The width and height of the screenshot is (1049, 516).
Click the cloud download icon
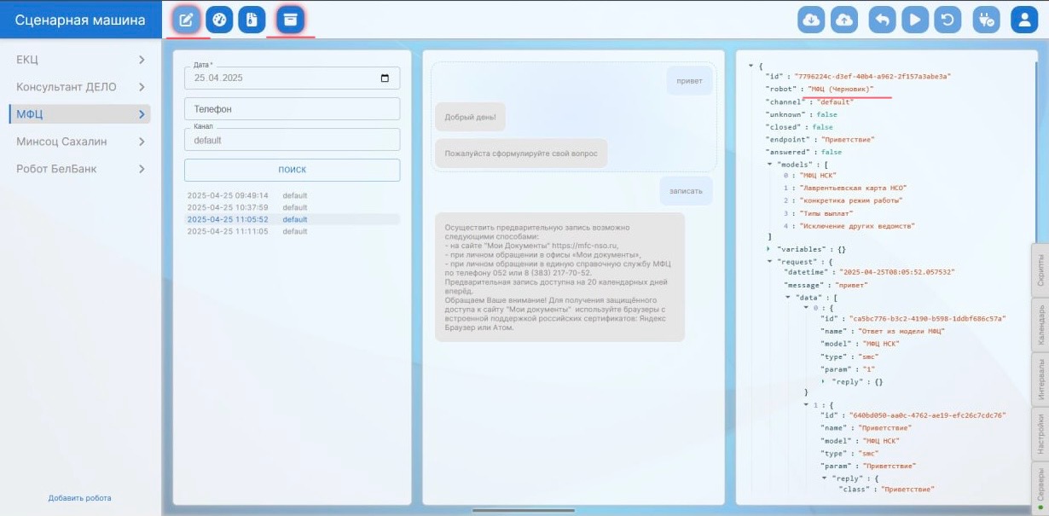(811, 20)
